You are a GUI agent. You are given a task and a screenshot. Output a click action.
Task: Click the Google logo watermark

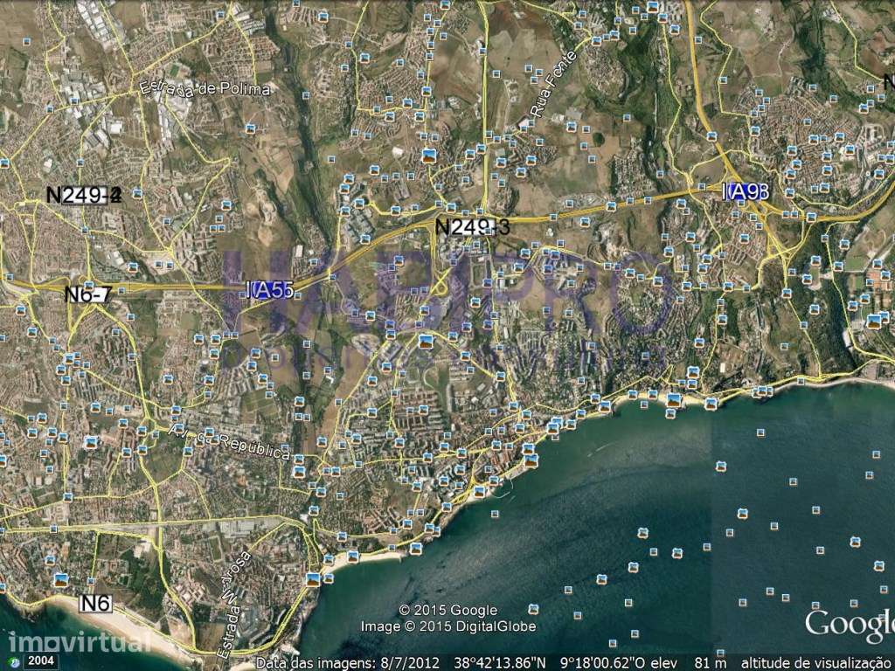pos(850,624)
